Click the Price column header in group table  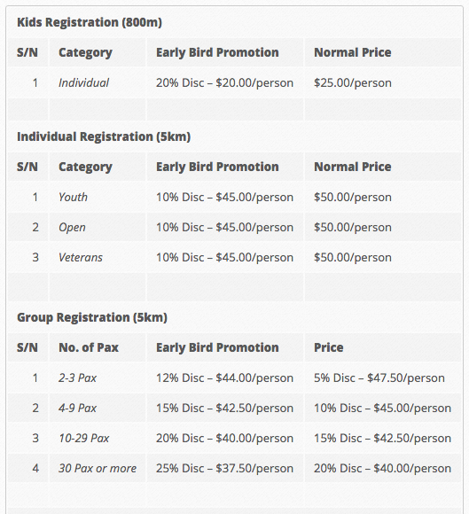coord(329,347)
